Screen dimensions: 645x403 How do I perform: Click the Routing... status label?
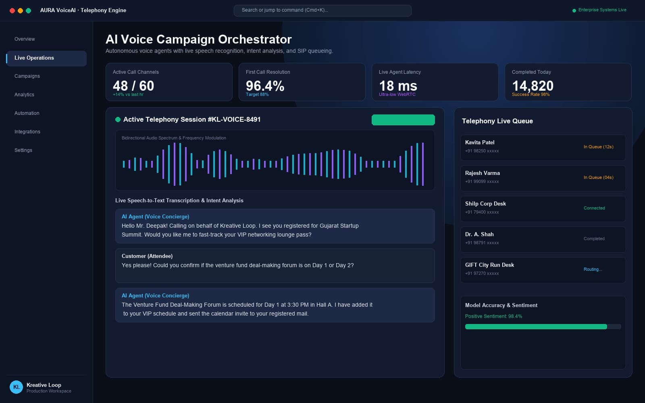pos(593,270)
